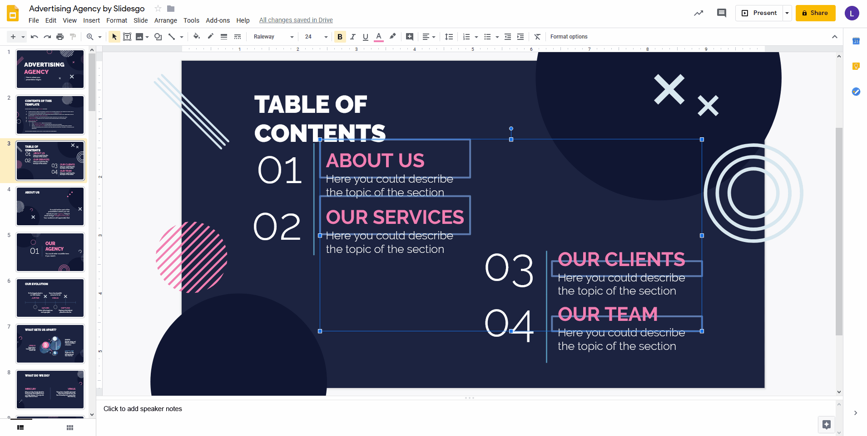Open the Add-ons menu
867x436 pixels.
(218, 20)
